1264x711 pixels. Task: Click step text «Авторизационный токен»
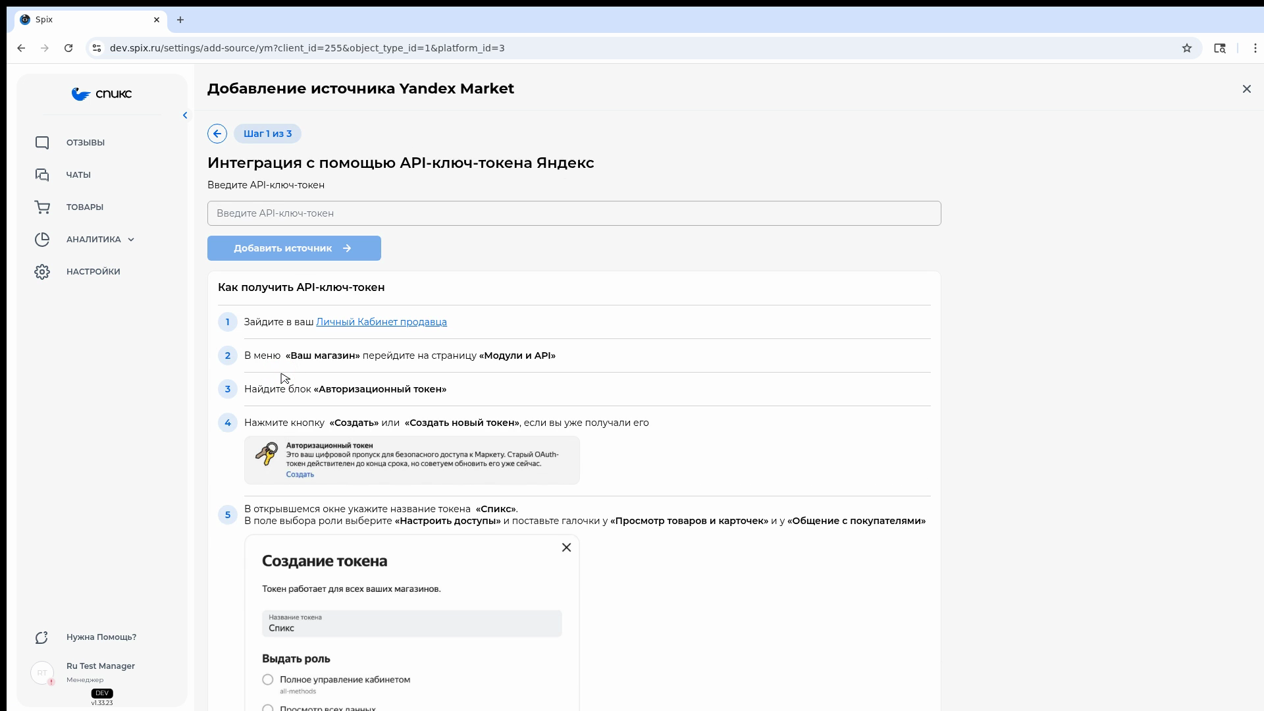(380, 389)
